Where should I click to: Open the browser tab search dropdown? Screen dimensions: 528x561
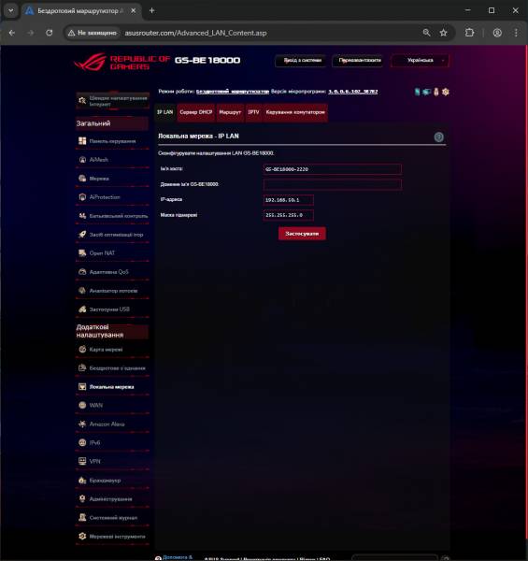10,10
